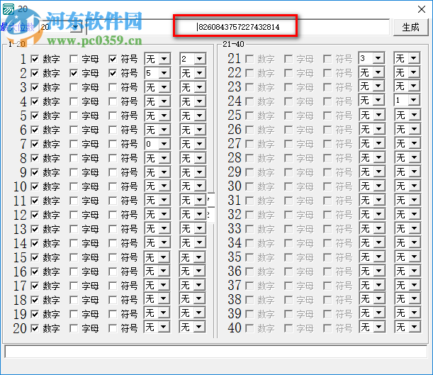Viewport: 433px width, 375px height.
Task: Check 字母 checkbox in row 25
Action: coord(288,116)
